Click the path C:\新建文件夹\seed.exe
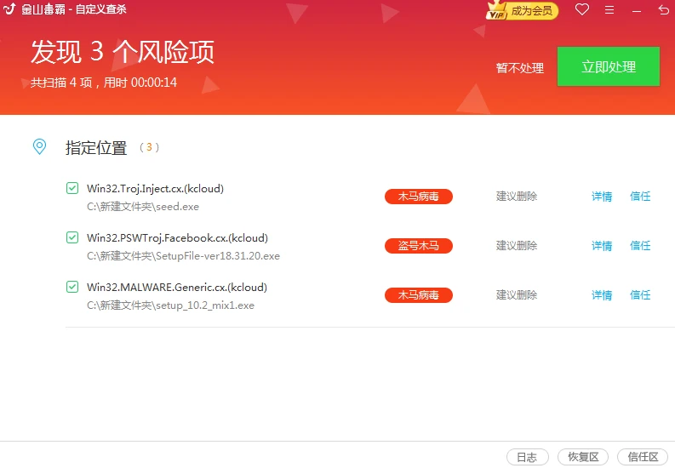The image size is (675, 468). click(x=142, y=207)
